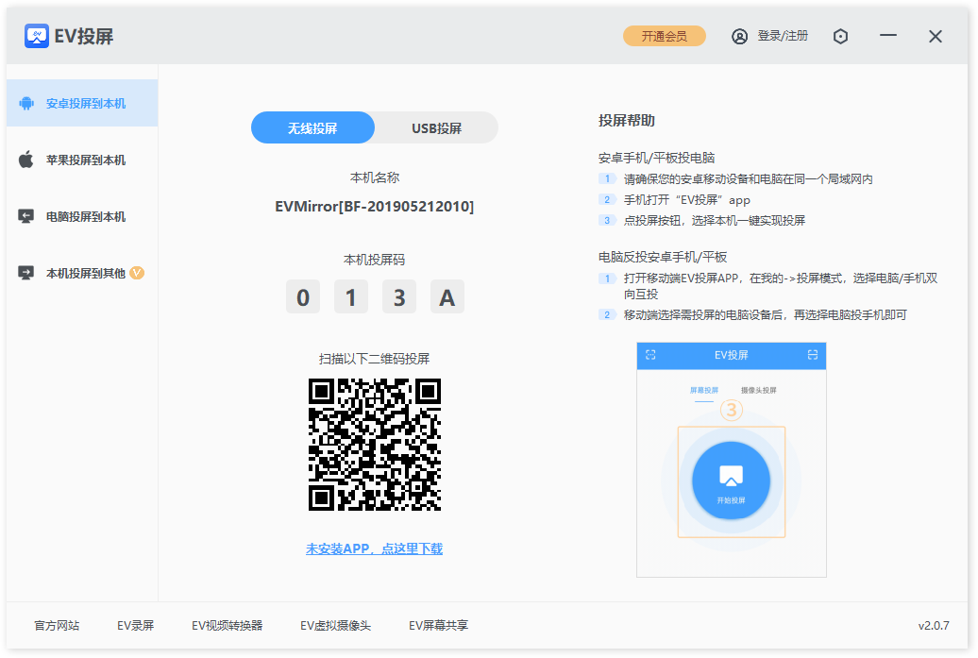
Task: Click the VIP badge beside 本机投屏到其他
Action: (x=138, y=273)
